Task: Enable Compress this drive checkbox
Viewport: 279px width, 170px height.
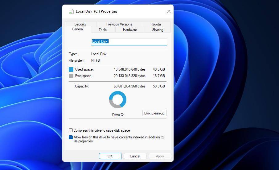Action: click(x=71, y=130)
